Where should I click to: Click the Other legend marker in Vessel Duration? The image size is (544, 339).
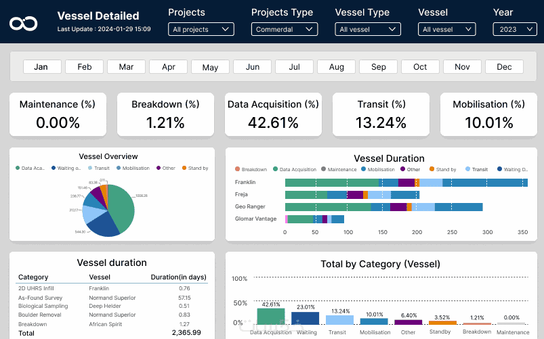402,169
